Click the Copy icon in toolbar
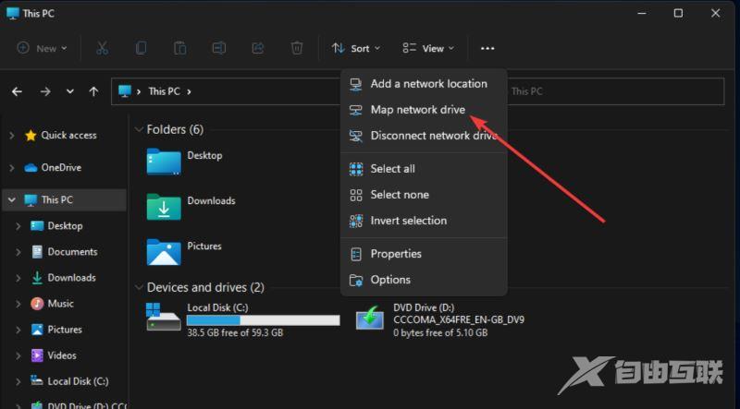Viewport: 740px width, 409px height. click(141, 48)
